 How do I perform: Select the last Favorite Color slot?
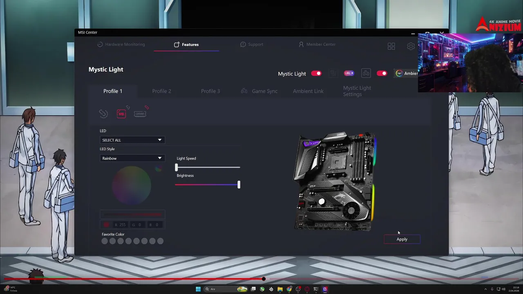pyautogui.click(x=160, y=241)
